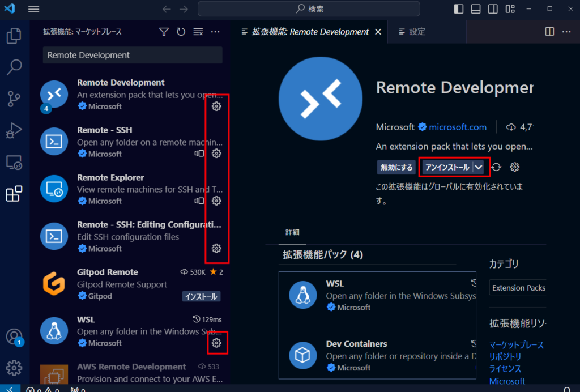Screen dimensions: 580x392
Task: Open the extensions filter funnel
Action: click(164, 32)
